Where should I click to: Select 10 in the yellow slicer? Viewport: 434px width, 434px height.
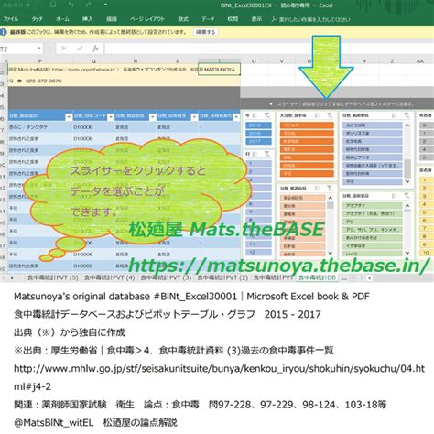coord(427,253)
